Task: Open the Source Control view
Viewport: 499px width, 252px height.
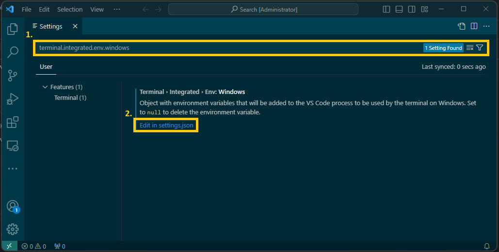Action: pos(13,75)
